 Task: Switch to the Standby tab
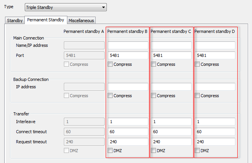pyautogui.click(x=15, y=21)
